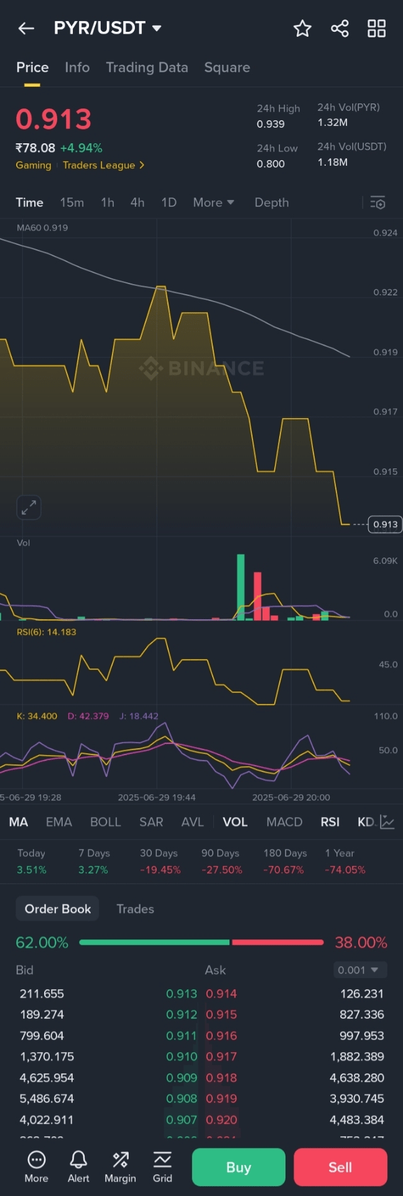Viewport: 403px width, 1196px height.
Task: Select ask price 0.918
Action: 221,1078
